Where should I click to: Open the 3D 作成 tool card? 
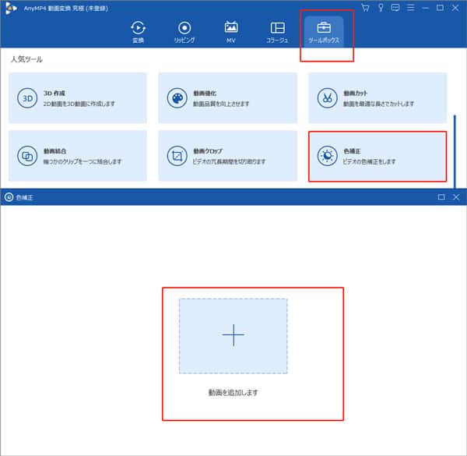78,97
